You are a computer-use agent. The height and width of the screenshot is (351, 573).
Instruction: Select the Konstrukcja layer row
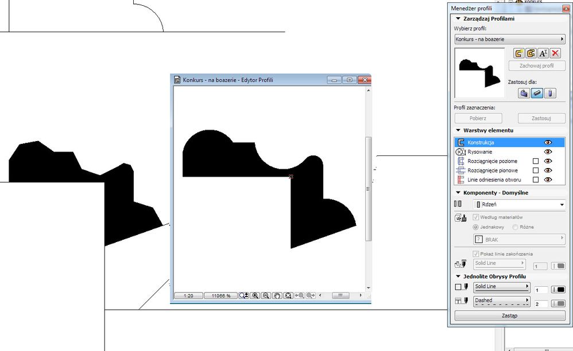click(509, 142)
